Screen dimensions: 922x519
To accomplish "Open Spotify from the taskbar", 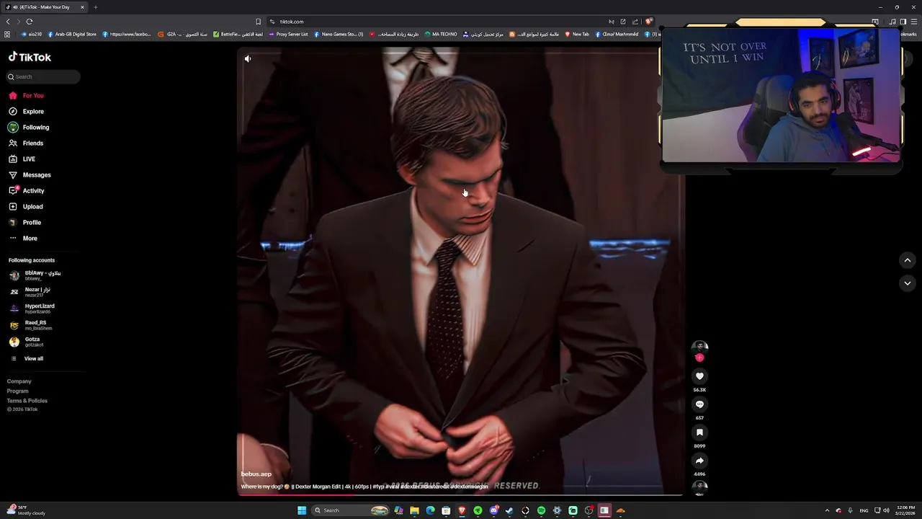I will pyautogui.click(x=541, y=510).
